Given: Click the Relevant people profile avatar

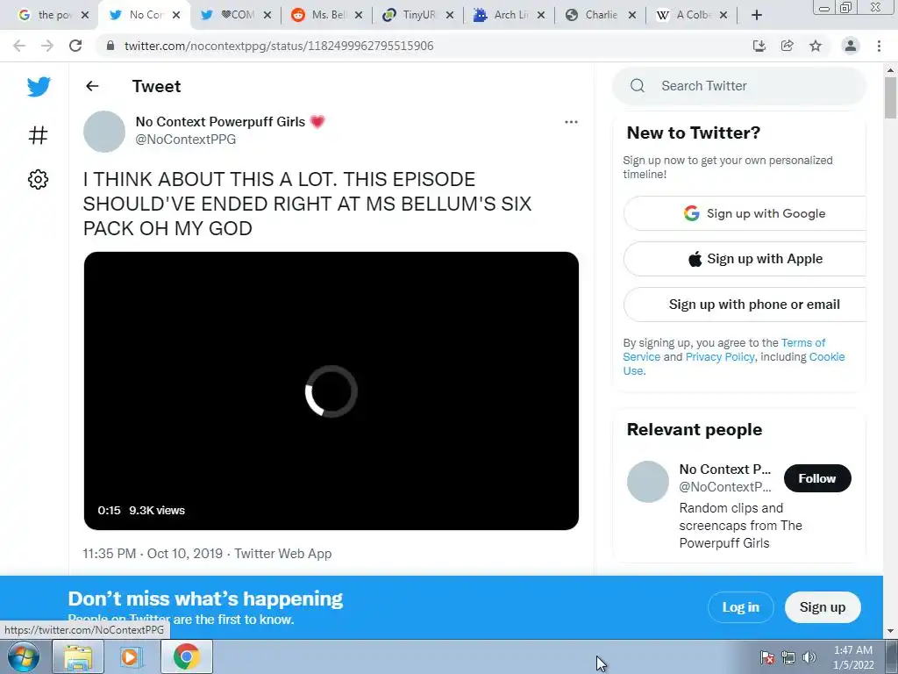Looking at the screenshot, I should pyautogui.click(x=648, y=482).
